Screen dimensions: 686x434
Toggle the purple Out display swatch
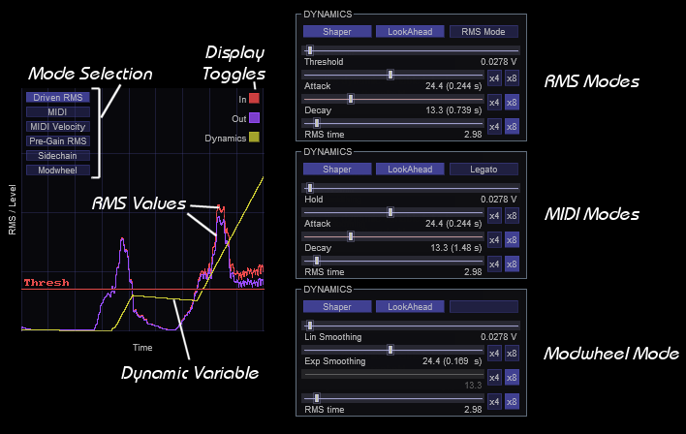[x=254, y=117]
